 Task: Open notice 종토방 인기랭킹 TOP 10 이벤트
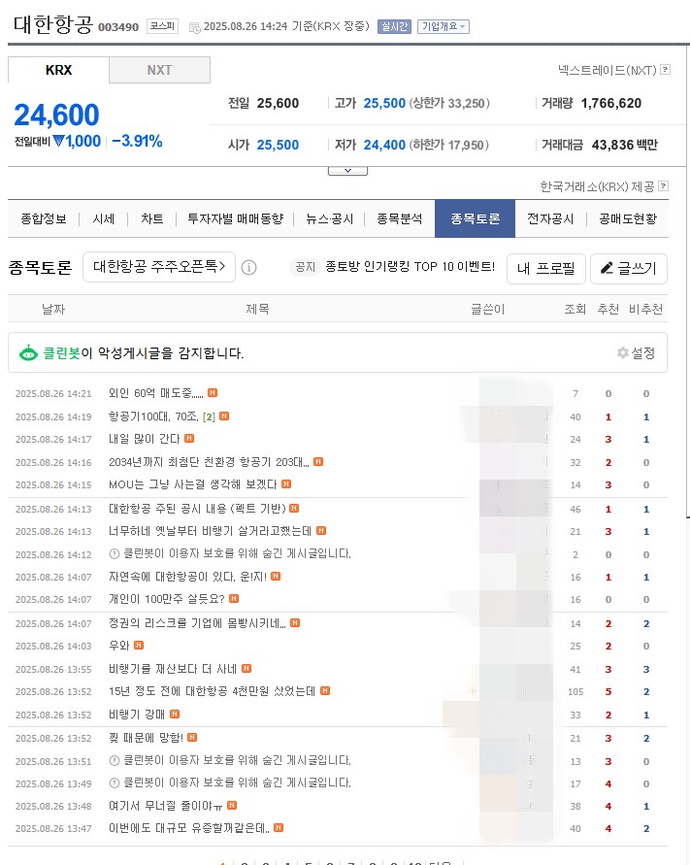tap(410, 267)
